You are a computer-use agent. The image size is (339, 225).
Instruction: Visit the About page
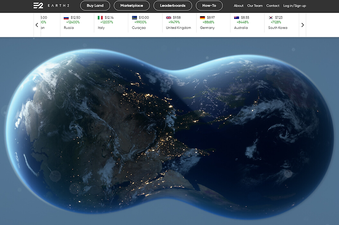(x=239, y=5)
